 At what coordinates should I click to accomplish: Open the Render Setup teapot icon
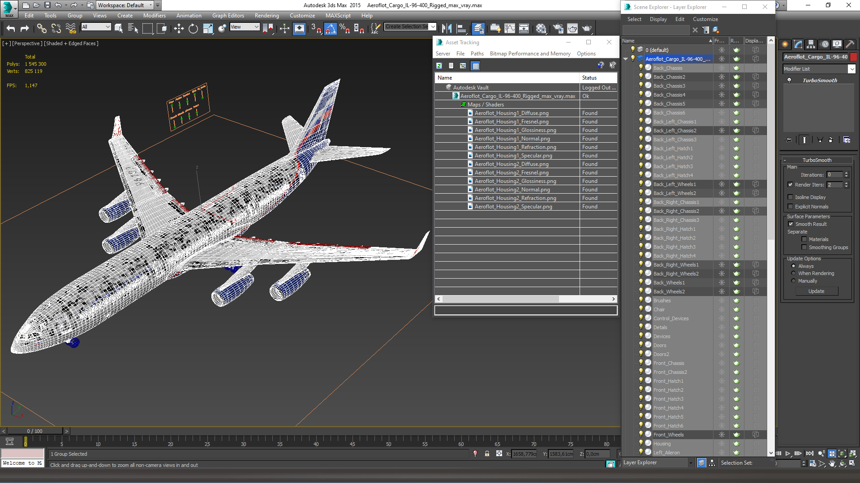point(558,29)
